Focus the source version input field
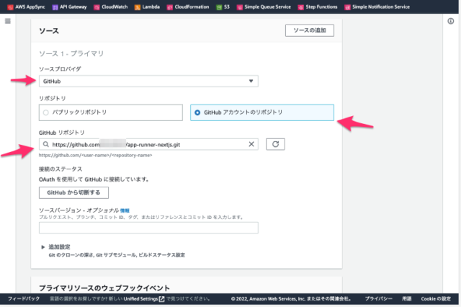The height and width of the screenshot is (307, 461). [x=148, y=228]
